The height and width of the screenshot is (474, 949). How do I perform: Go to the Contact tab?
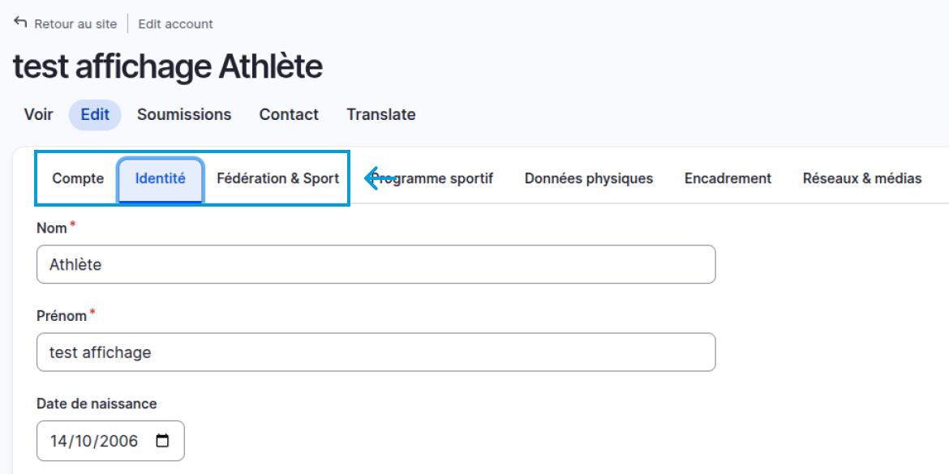pyautogui.click(x=289, y=114)
